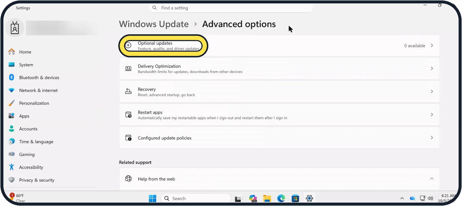Viewport: 462px width, 206px height.
Task: Open Bluetooth & devices icon
Action: tap(11, 77)
